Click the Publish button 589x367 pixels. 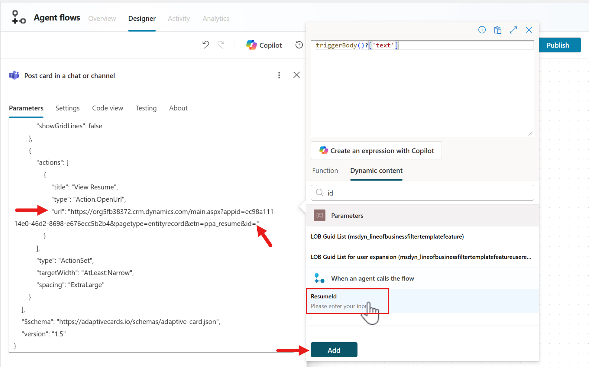pyautogui.click(x=557, y=45)
